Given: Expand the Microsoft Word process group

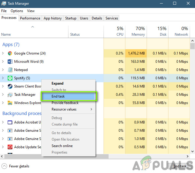Looking at the screenshot, I should [3, 62].
